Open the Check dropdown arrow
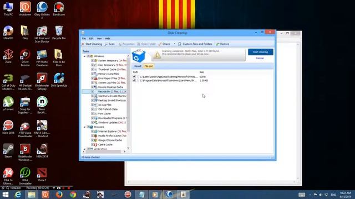This screenshot has height=199, width=355. [175, 44]
